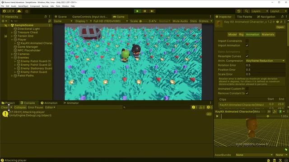Expand the Patrol Paths object
289x162 pixels.
12,76
